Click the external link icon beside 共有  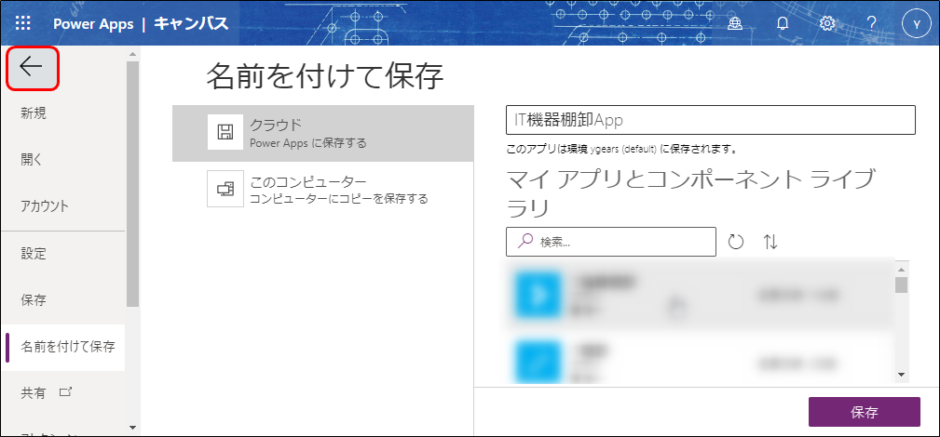(x=65, y=392)
